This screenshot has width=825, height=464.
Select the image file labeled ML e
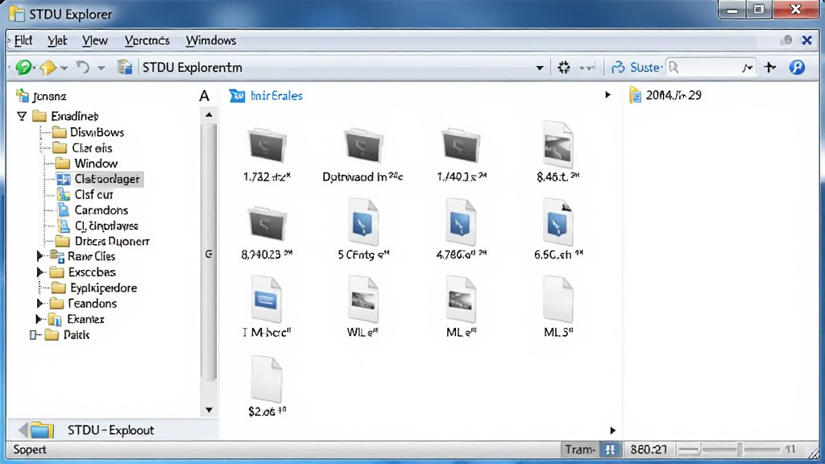pyautogui.click(x=460, y=300)
